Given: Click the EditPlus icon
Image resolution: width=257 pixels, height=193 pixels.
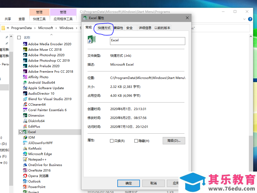Looking at the screenshot, I should pos(25,126).
